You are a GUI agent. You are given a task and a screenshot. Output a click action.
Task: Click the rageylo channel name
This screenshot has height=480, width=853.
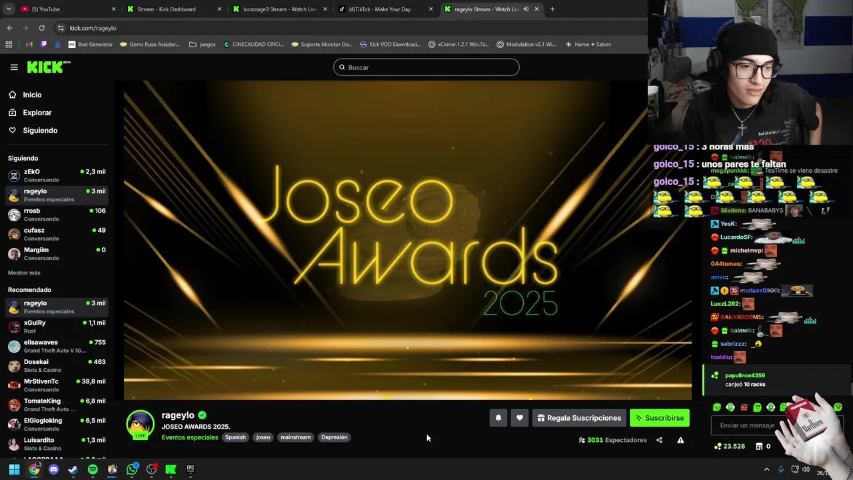[x=178, y=415]
